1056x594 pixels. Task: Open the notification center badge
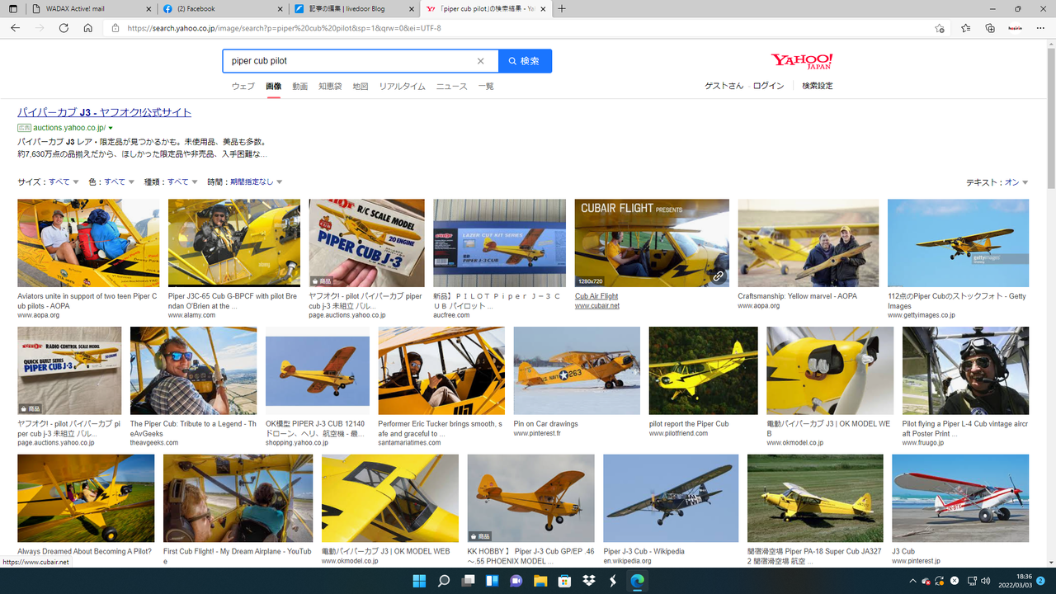1041,581
